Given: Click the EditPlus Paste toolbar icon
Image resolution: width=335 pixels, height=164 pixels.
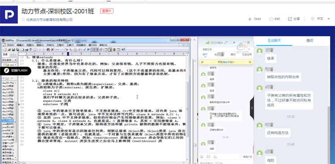Looking at the screenshot, I should pos(48,50).
